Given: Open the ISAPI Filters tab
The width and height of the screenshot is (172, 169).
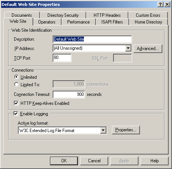Looking at the screenshot, I should click(112, 22).
